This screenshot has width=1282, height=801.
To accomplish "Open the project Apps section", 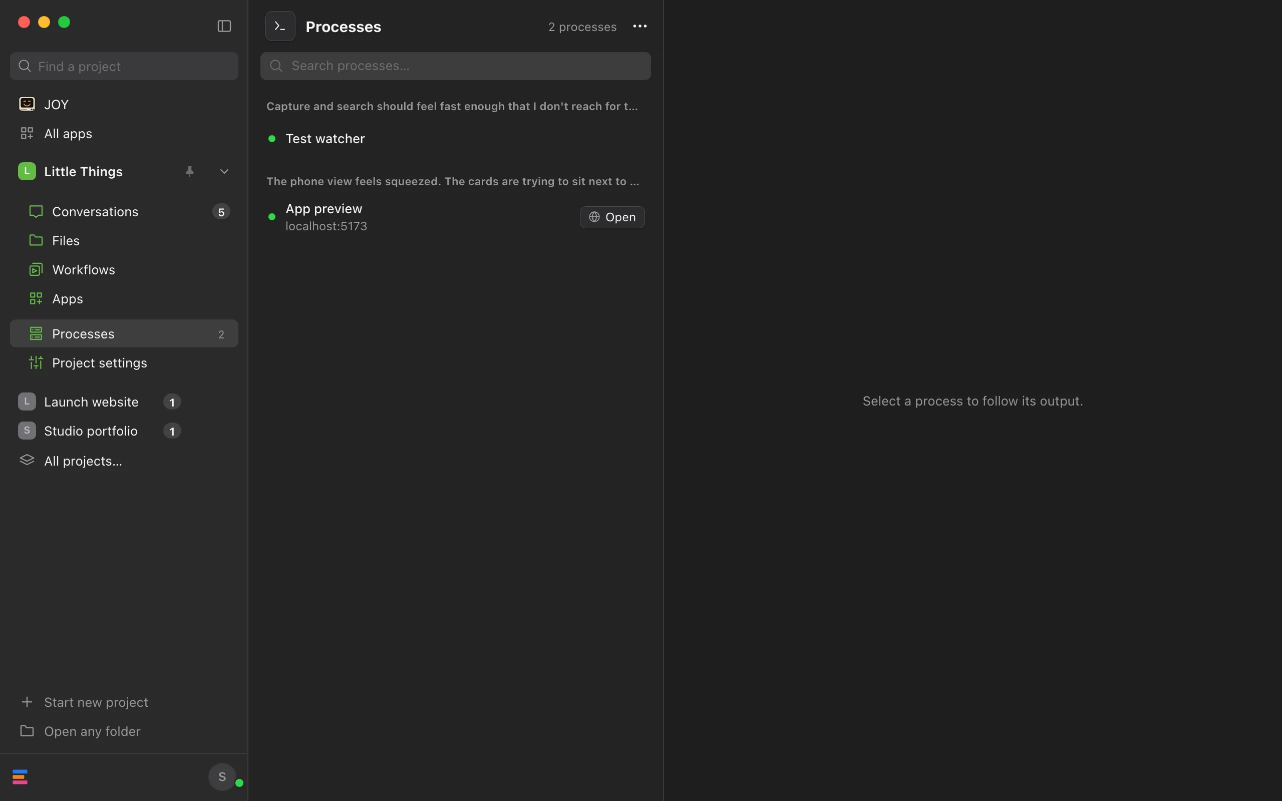I will [124, 299].
